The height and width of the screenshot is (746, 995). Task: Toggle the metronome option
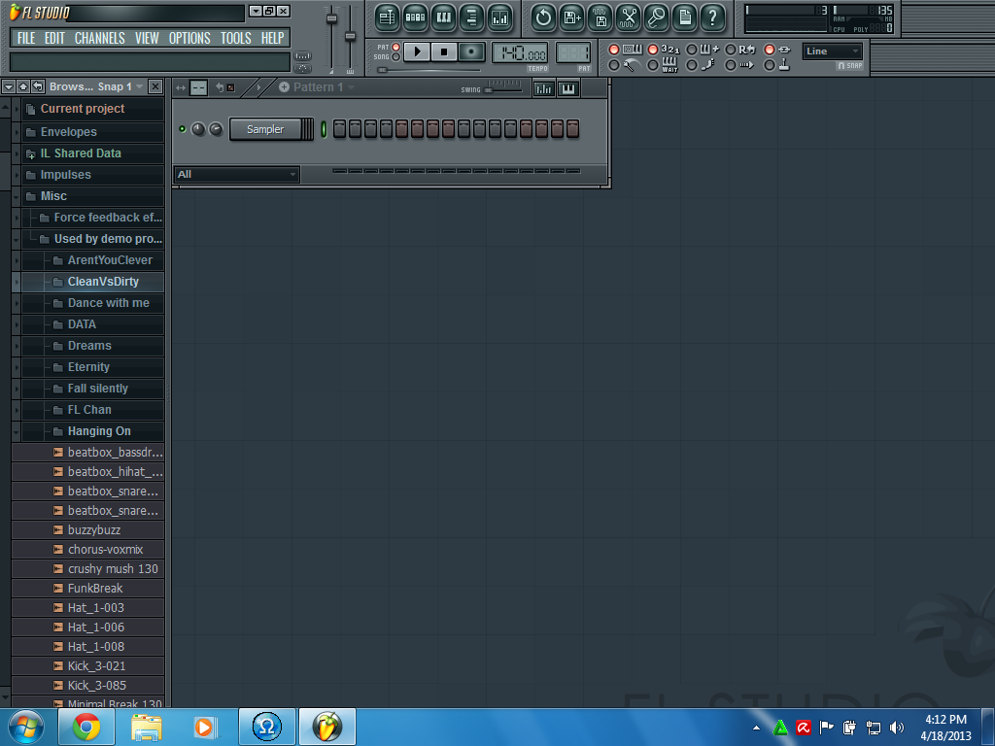click(614, 65)
